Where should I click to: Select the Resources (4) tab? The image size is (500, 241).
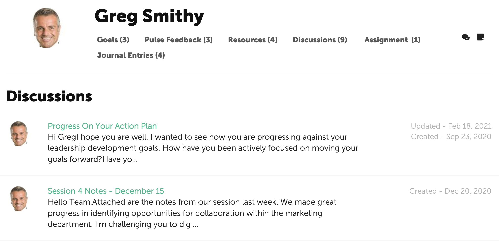(253, 40)
